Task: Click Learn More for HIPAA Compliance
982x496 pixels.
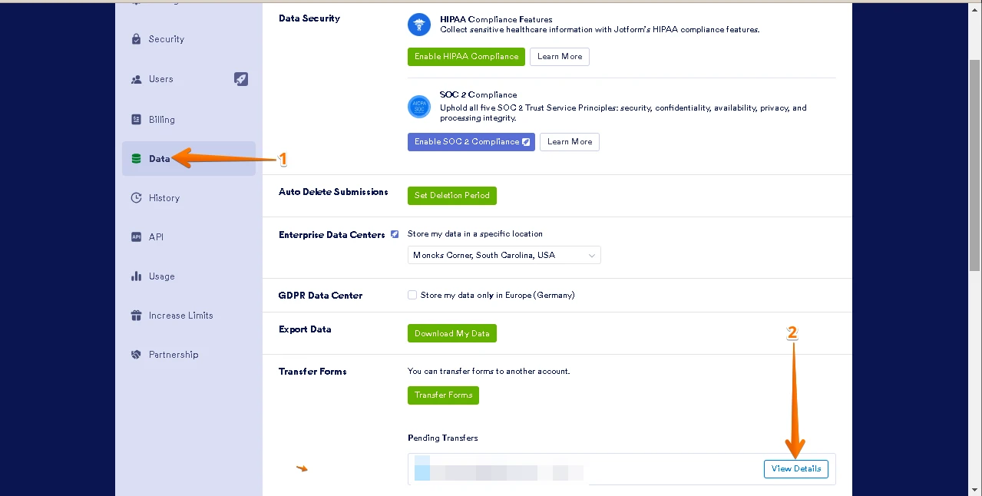Action: (x=560, y=57)
